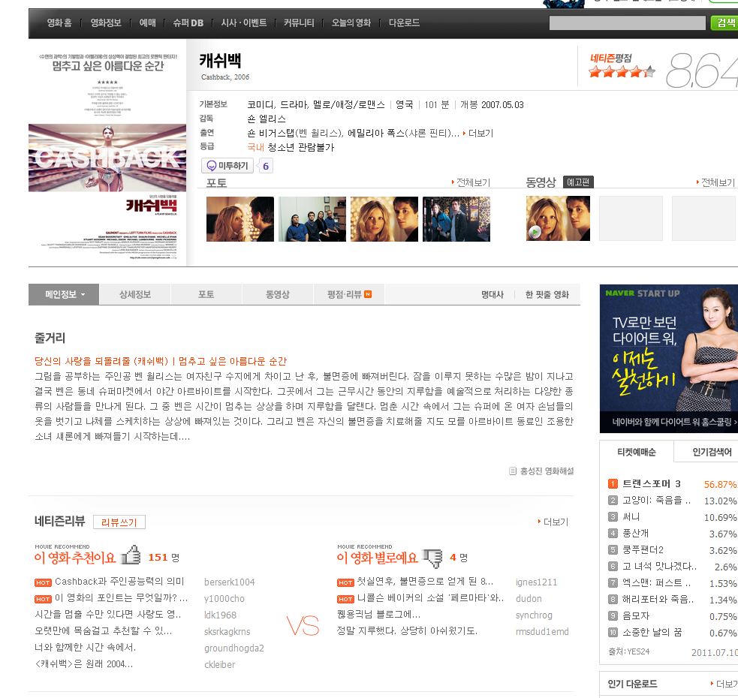The image size is (738, 698).
Task: Open review 'Cashback과 주인공능력의 의미'
Action: (119, 582)
